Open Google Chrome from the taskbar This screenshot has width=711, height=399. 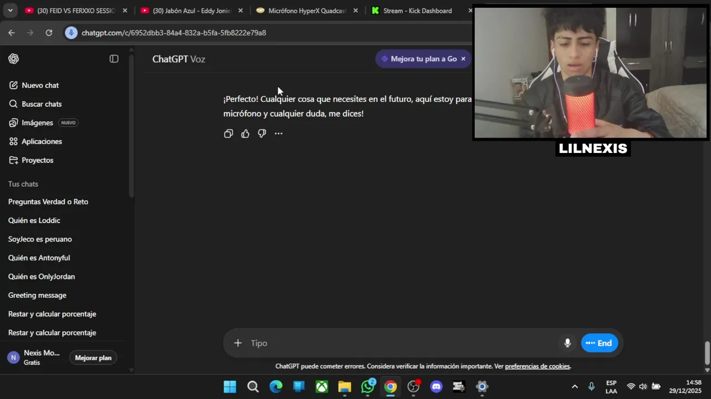[390, 387]
